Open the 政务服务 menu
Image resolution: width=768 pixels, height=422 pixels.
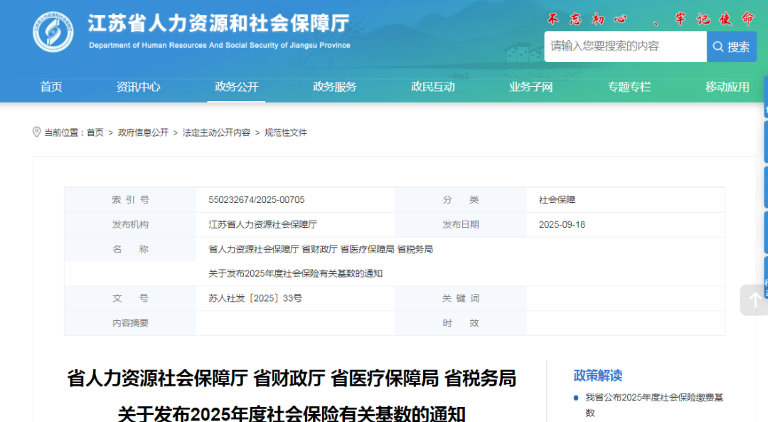point(334,87)
